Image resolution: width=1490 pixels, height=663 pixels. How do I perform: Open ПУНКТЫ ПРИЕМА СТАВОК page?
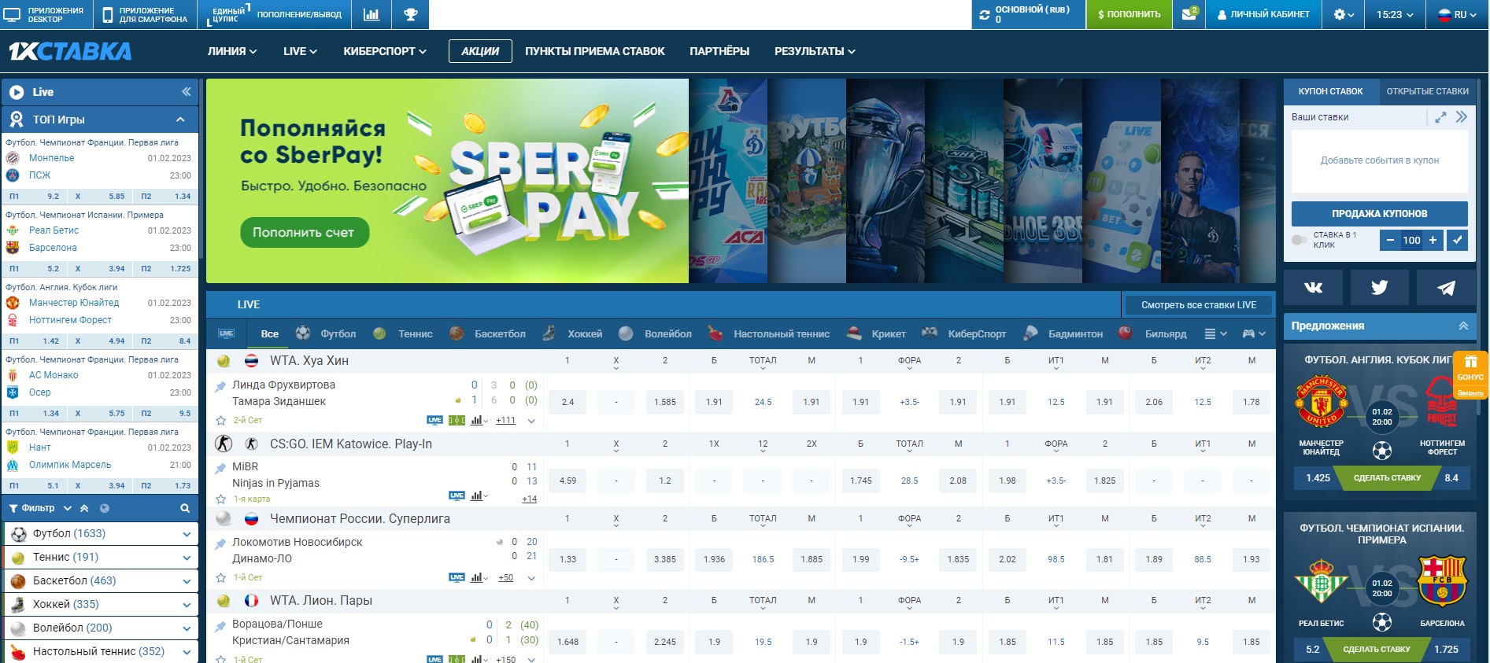(595, 51)
